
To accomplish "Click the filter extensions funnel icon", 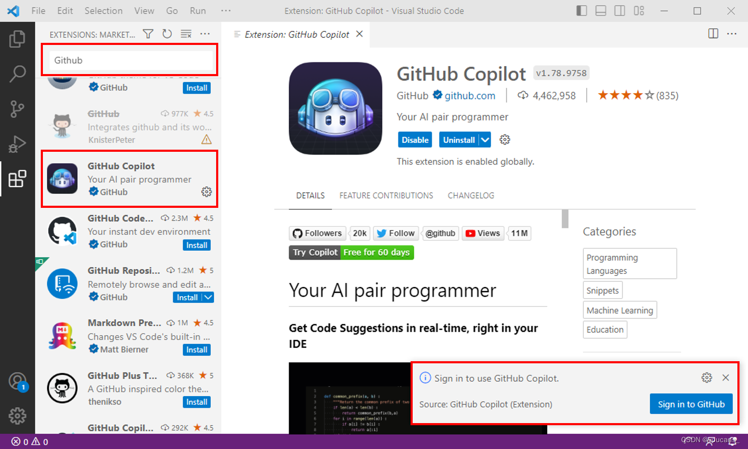I will 148,34.
